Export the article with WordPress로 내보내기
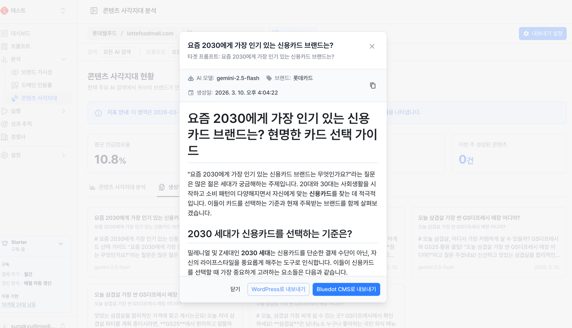The image size is (572, 328). click(x=278, y=289)
